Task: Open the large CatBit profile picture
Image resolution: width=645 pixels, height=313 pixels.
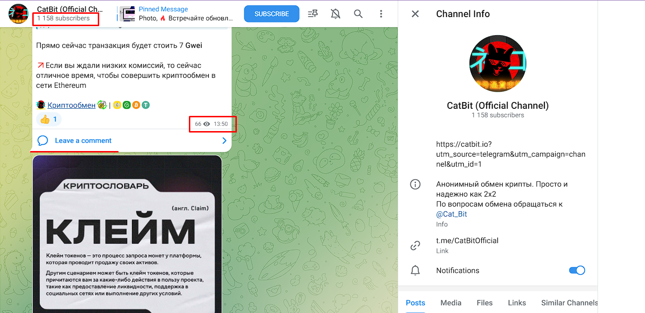Action: click(498, 63)
